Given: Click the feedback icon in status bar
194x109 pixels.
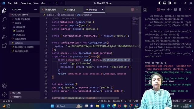Looking at the screenshot, I should point(185,101).
